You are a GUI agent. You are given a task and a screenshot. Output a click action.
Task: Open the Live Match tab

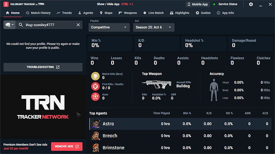[x=153, y=13]
